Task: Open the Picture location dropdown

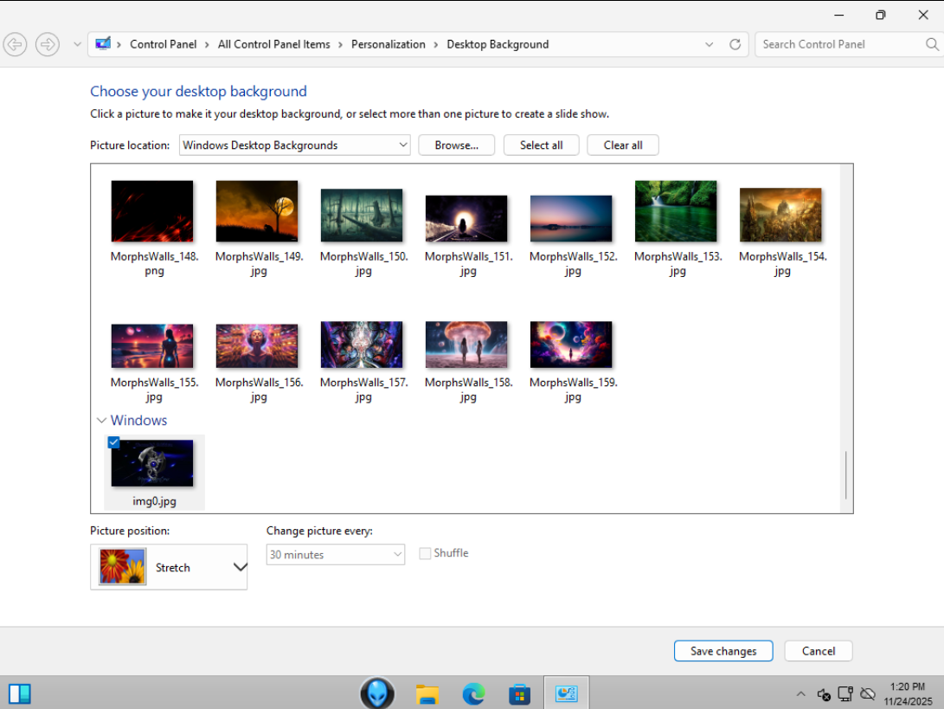Action: (x=294, y=145)
